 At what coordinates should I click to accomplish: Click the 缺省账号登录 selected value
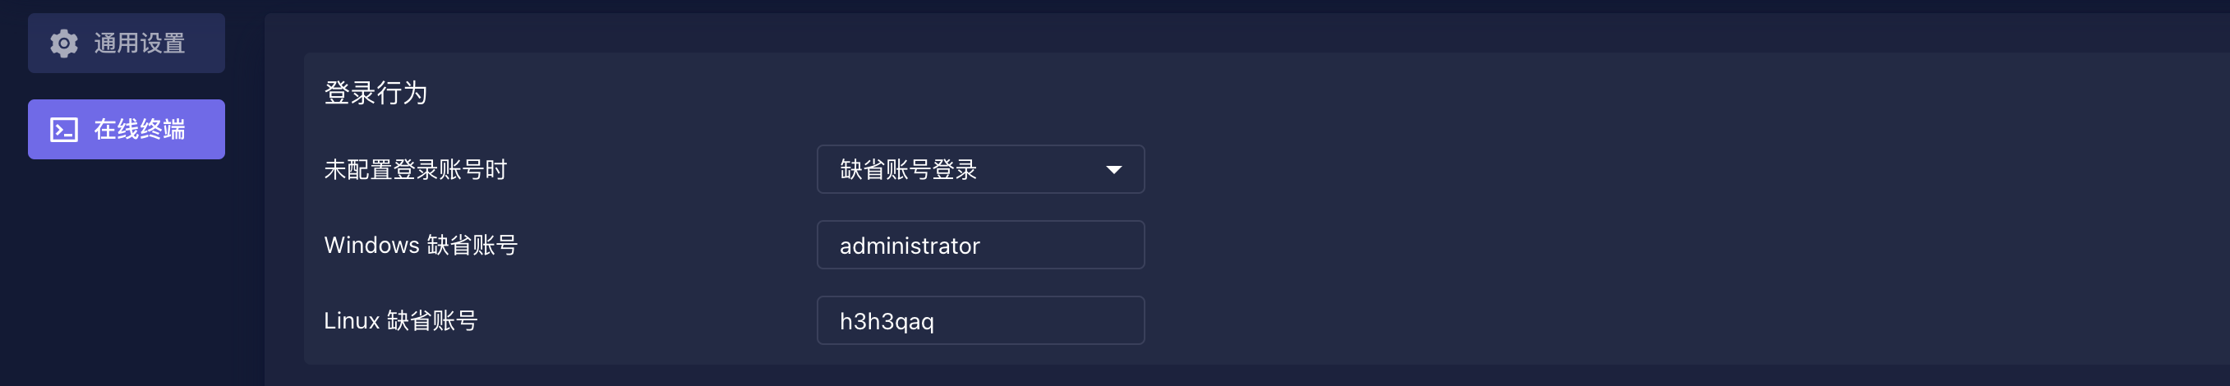tap(908, 170)
